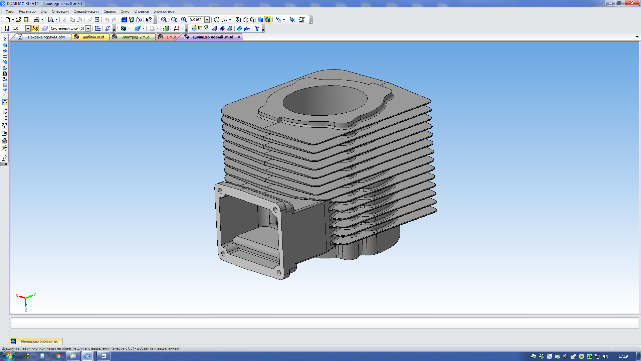Click the context help cursor-question icon
Screen dimensions: 641x361
point(149,20)
